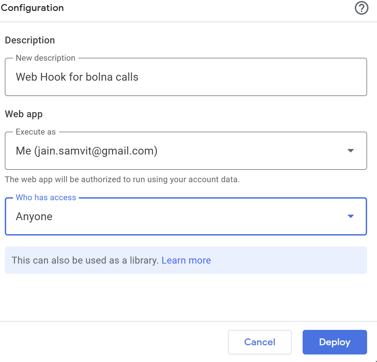Click the Deploy button

334,342
